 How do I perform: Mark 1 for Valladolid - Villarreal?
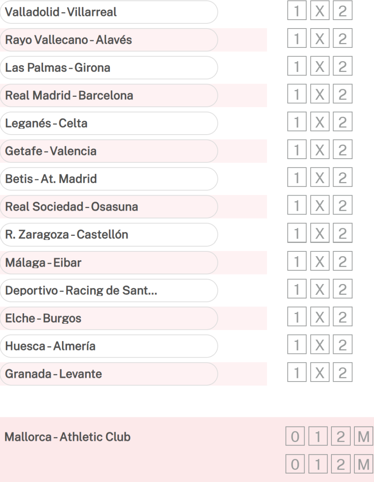pyautogui.click(x=297, y=12)
